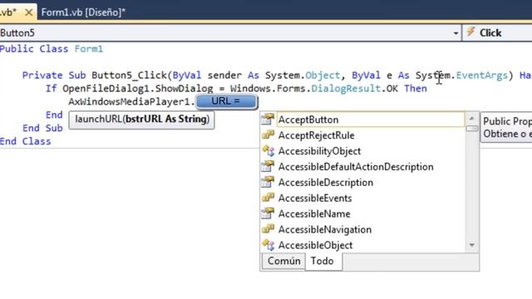This screenshot has width=532, height=299.
Task: Select AccessibleEvents in the completion list
Action: tap(315, 198)
